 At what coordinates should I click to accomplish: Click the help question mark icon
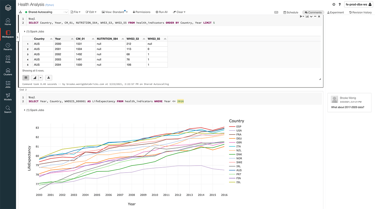pyautogui.click(x=339, y=4)
